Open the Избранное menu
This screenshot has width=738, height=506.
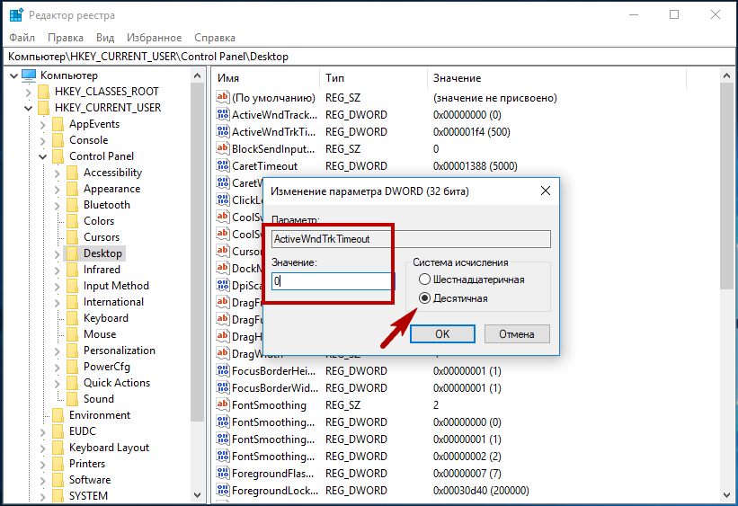point(154,38)
